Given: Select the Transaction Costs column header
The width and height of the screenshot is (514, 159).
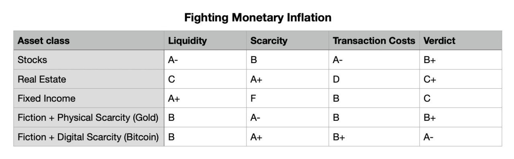Looking at the screenshot, I should click(374, 41).
